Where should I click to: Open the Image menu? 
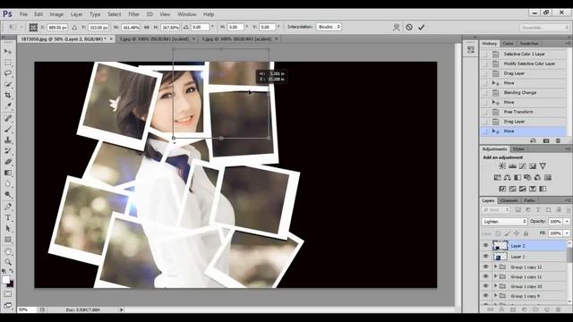(x=56, y=14)
